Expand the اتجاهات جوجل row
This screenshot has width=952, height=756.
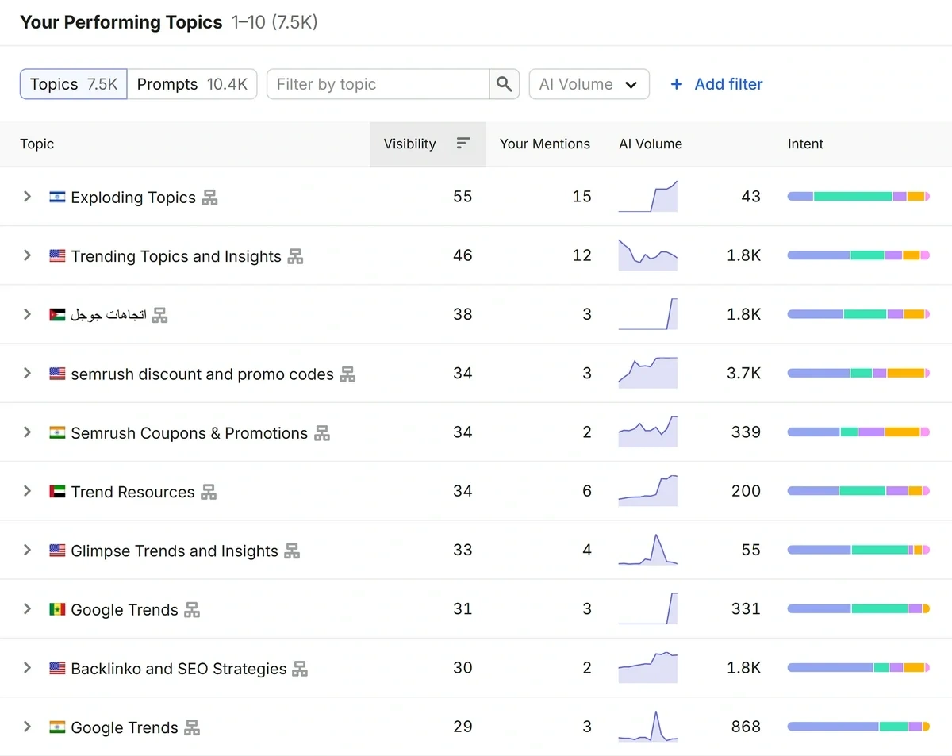(x=27, y=314)
